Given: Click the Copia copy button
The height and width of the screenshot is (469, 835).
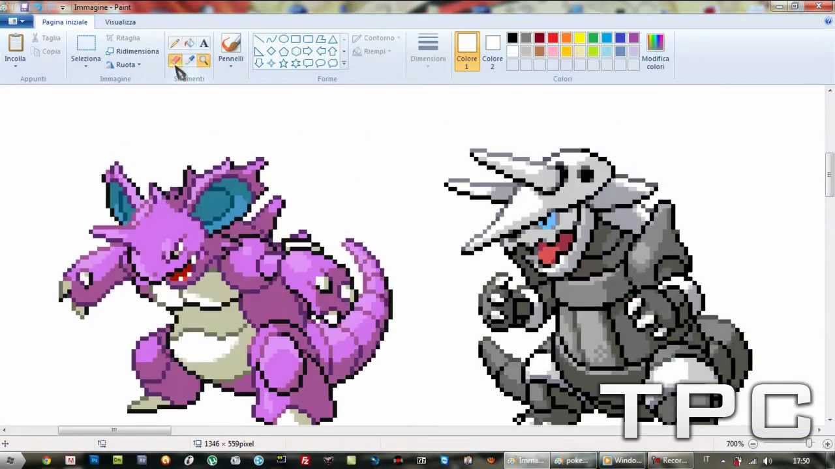Looking at the screenshot, I should (45, 51).
